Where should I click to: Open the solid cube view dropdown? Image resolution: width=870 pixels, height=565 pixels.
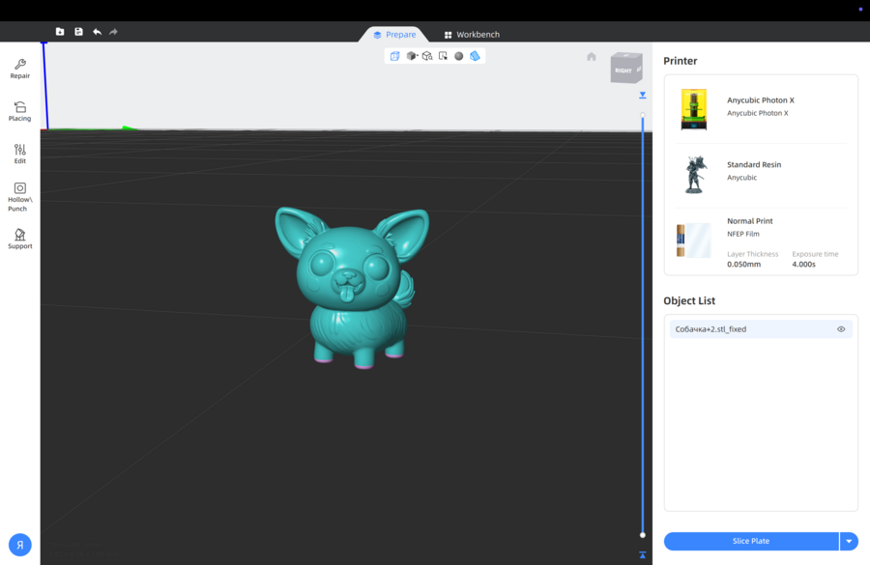(412, 56)
